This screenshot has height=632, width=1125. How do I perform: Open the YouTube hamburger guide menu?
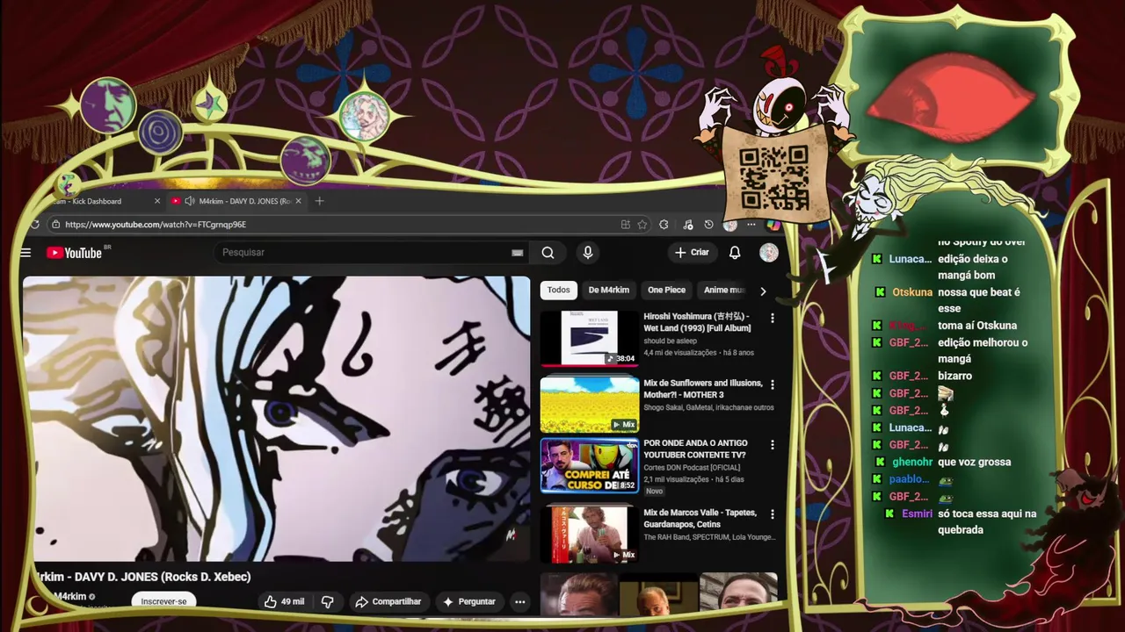[25, 253]
